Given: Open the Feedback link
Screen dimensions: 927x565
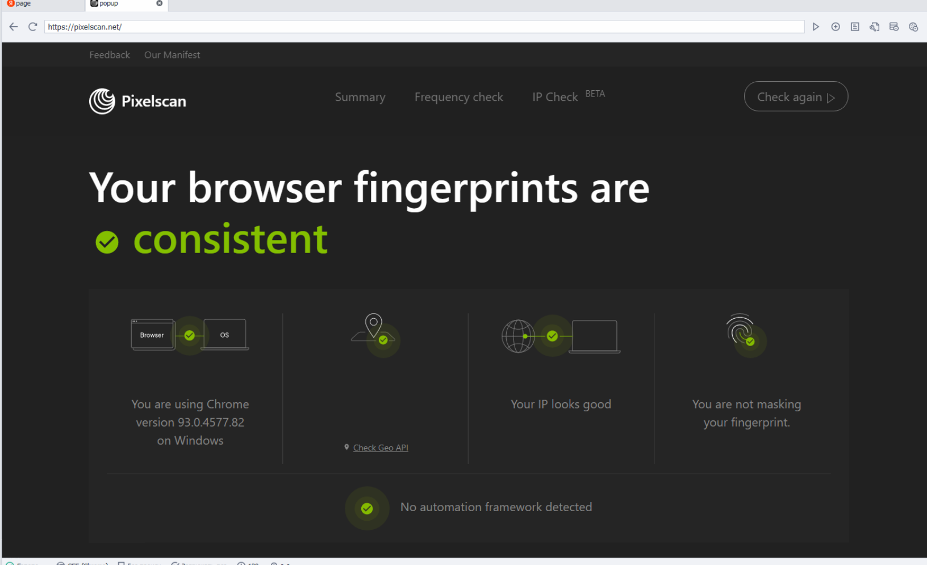Looking at the screenshot, I should click(110, 55).
